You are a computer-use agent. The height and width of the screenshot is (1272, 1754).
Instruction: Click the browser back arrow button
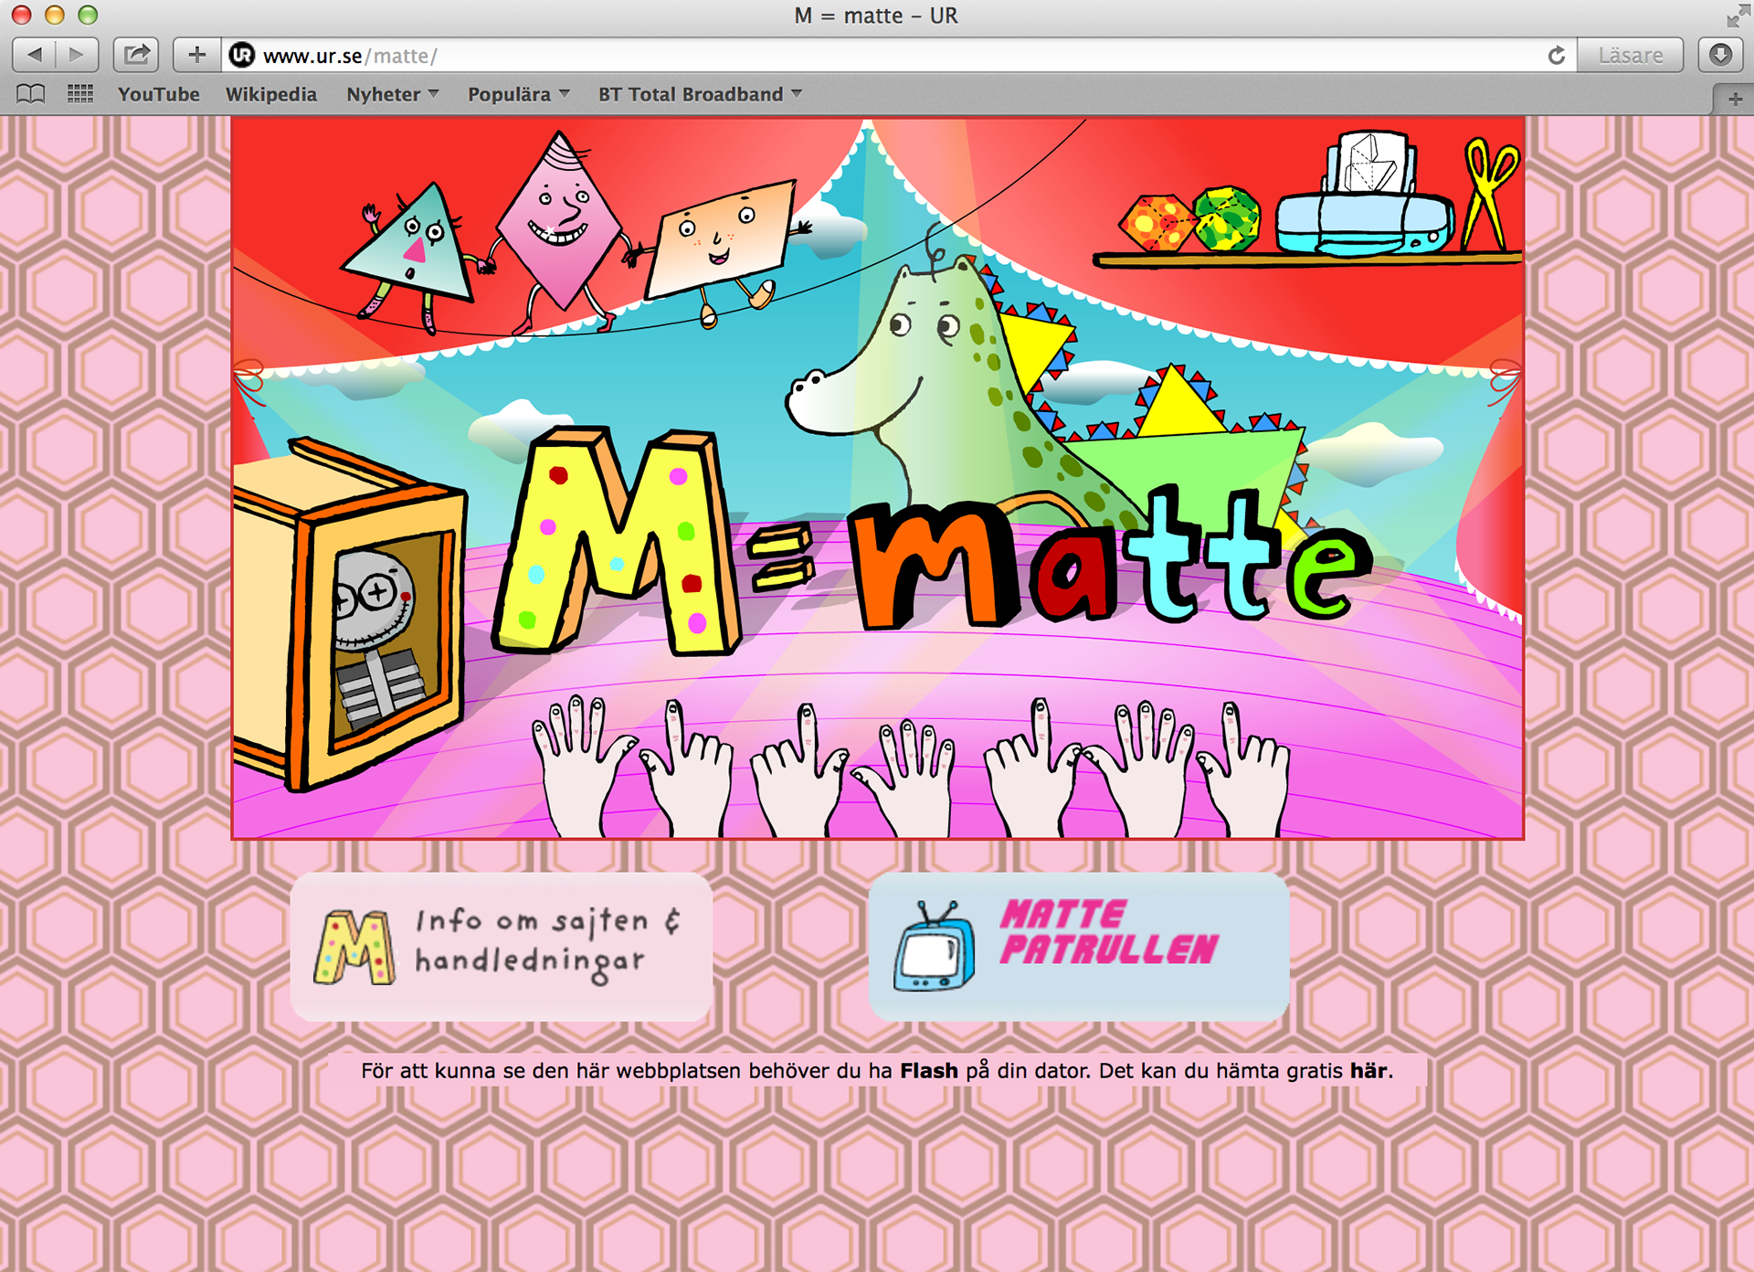point(35,55)
